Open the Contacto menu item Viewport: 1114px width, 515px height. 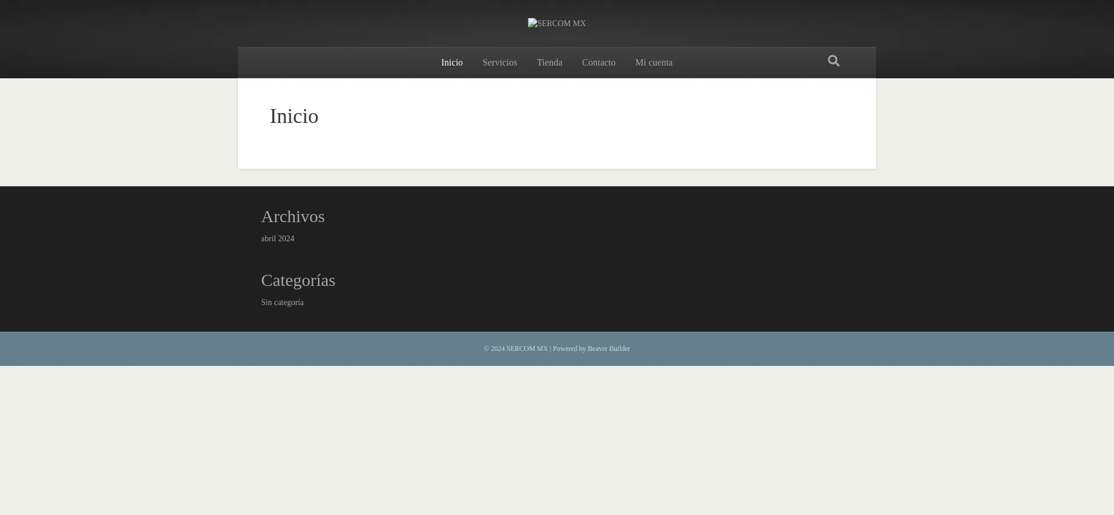[x=599, y=63]
